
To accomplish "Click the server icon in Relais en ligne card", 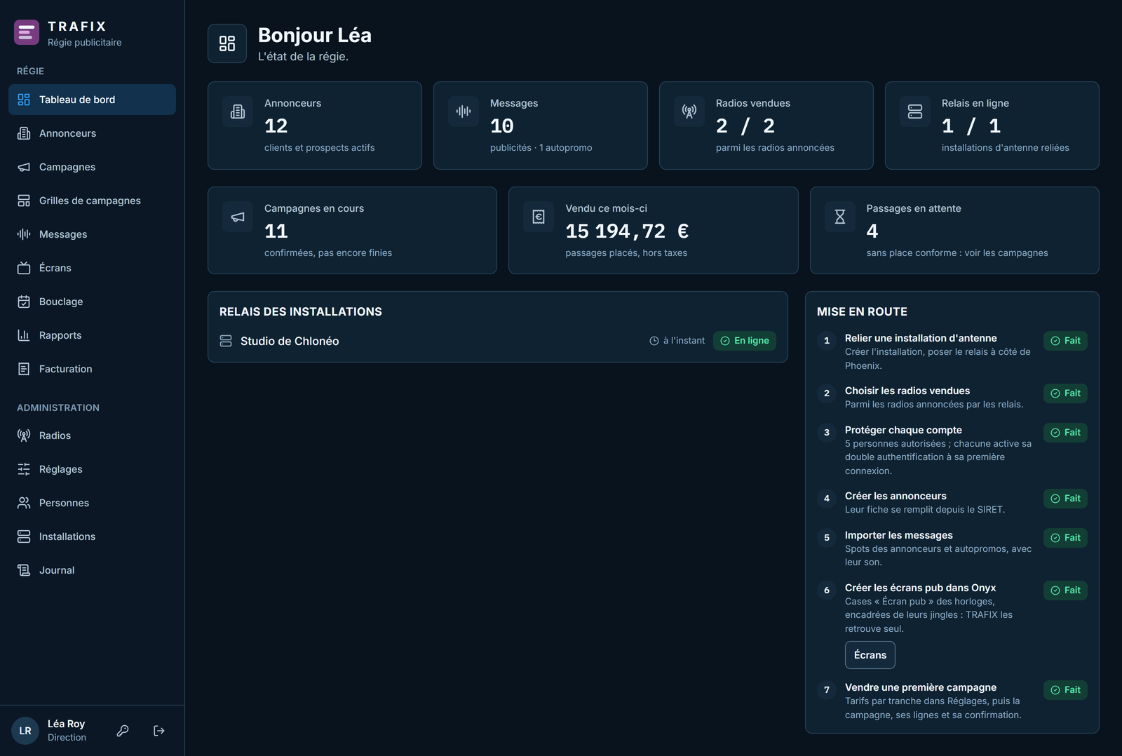I will pos(915,112).
